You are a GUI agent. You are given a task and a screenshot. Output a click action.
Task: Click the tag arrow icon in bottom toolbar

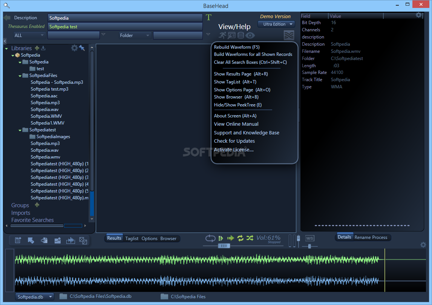(31, 240)
